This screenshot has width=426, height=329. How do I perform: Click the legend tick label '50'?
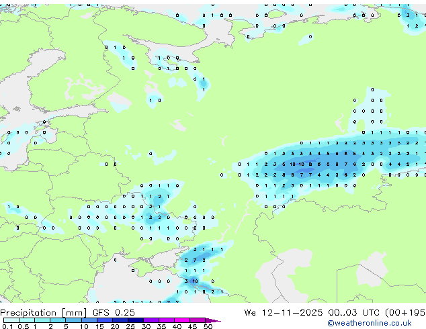pyautogui.click(x=208, y=326)
